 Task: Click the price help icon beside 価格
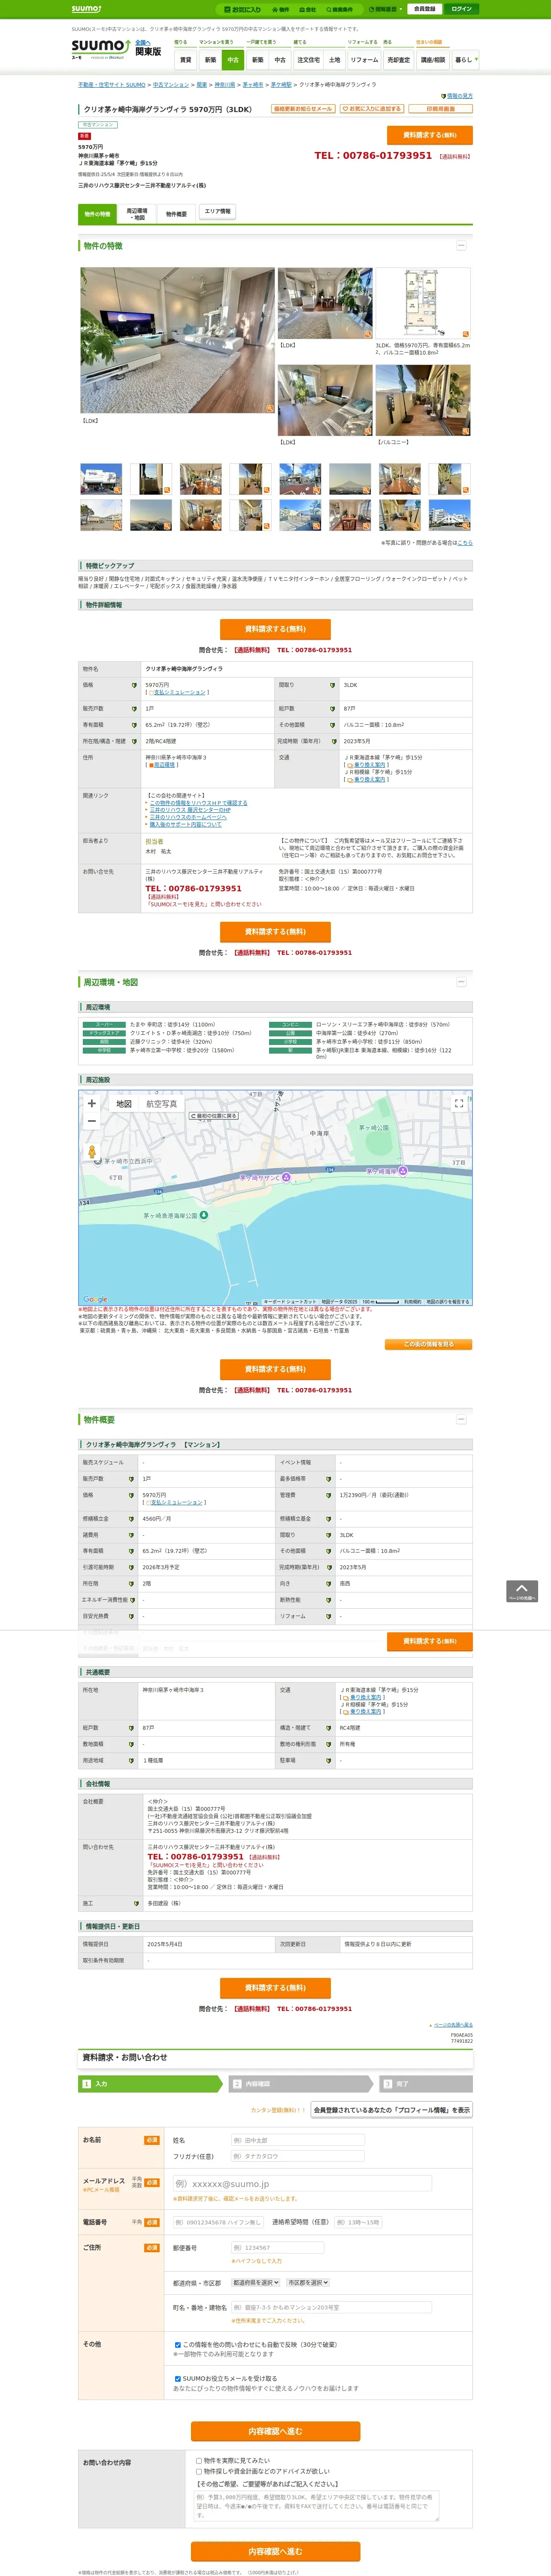(x=134, y=685)
